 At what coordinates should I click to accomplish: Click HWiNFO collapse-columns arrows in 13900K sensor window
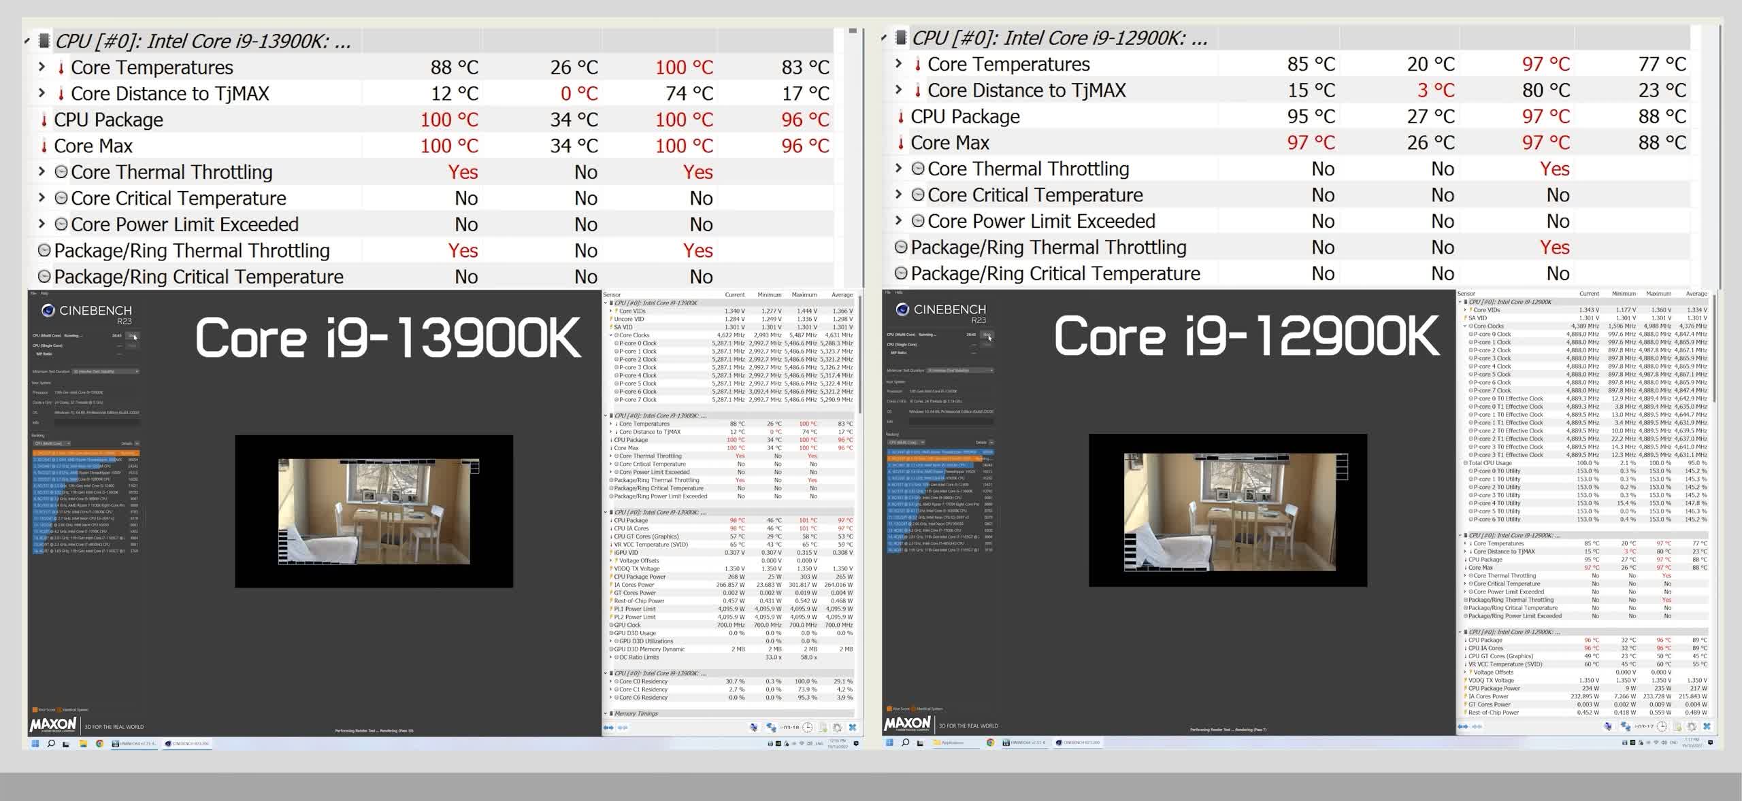623,728
